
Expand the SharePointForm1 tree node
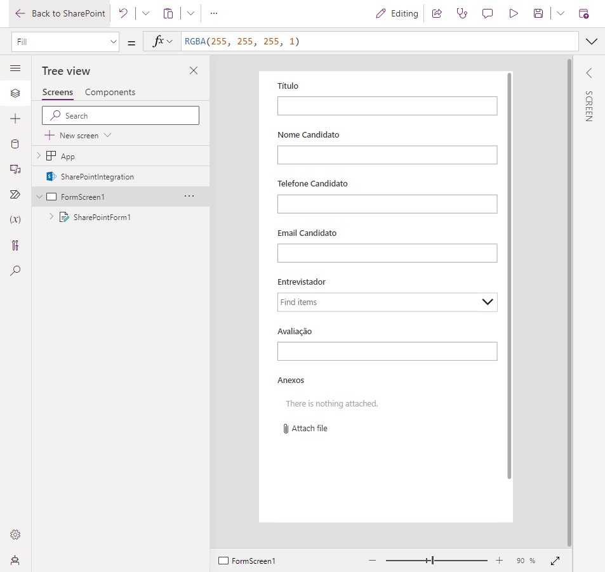[51, 217]
